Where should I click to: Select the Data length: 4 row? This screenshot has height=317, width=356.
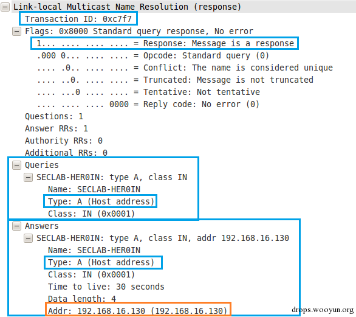pyautogui.click(x=82, y=299)
